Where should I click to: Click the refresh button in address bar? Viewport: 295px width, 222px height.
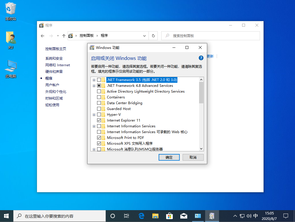153,36
